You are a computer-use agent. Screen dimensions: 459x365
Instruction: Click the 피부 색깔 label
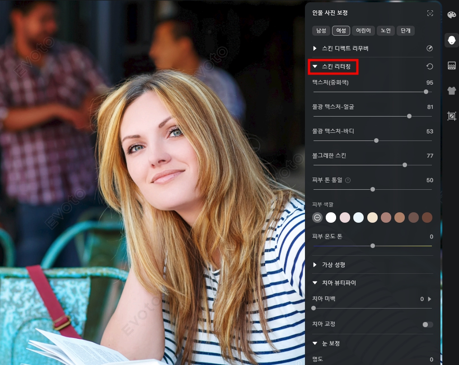tap(323, 204)
